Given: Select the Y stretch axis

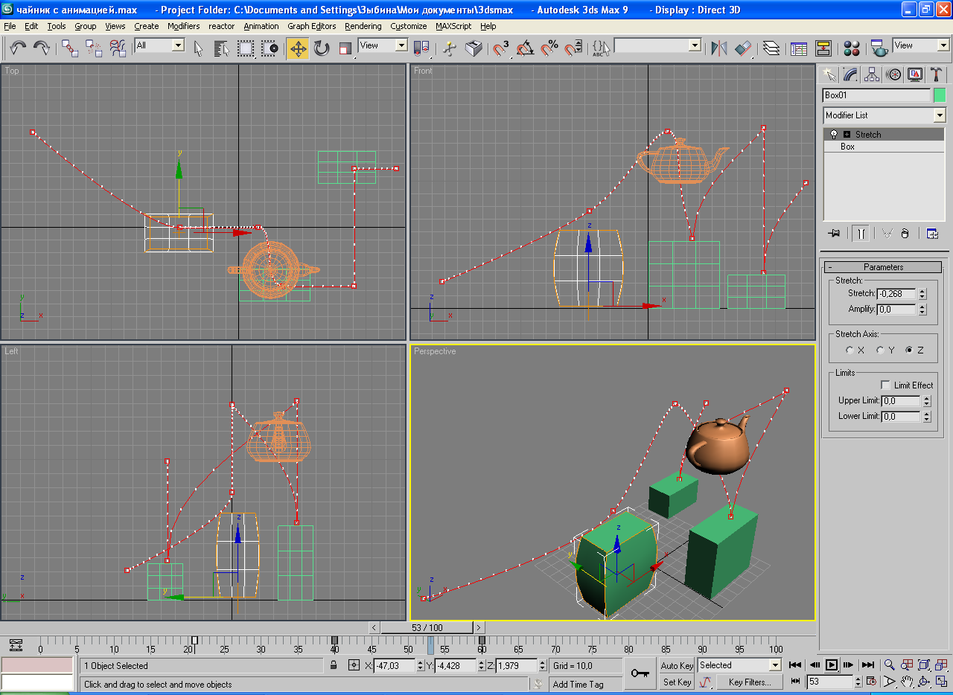Looking at the screenshot, I should pos(879,350).
